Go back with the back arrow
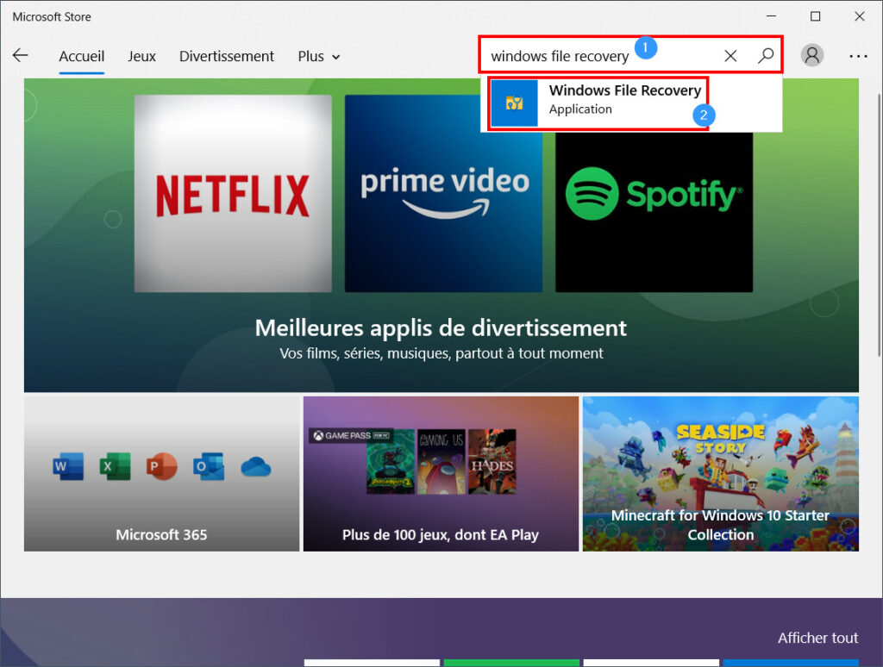 point(21,55)
